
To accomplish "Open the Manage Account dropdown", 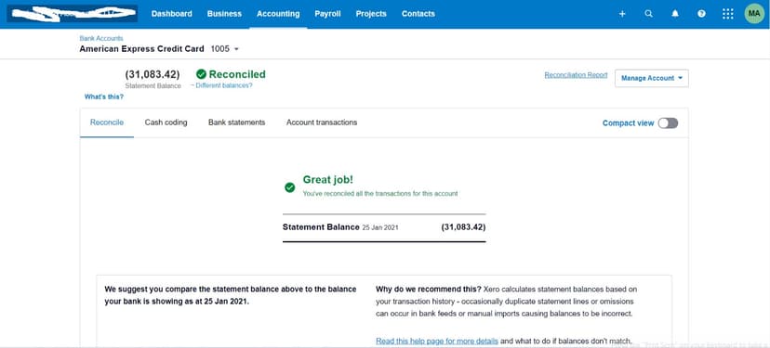I will tap(652, 78).
